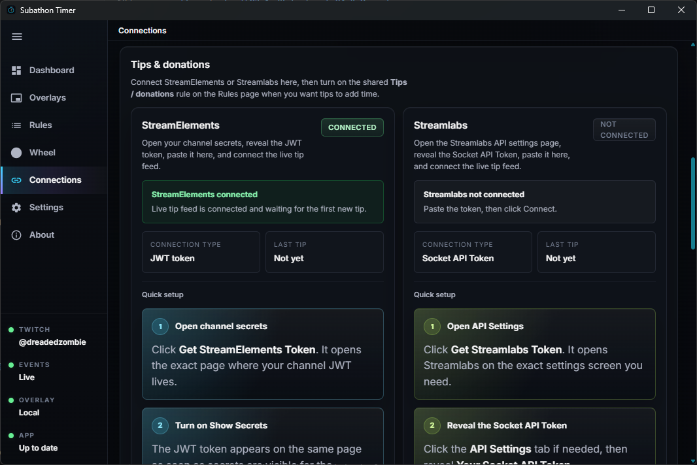697x465 pixels.
Task: Click the Settings gear icon
Action: [x=16, y=208]
